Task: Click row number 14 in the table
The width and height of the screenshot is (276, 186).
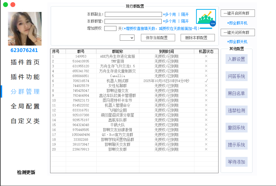Action: tap(54, 120)
